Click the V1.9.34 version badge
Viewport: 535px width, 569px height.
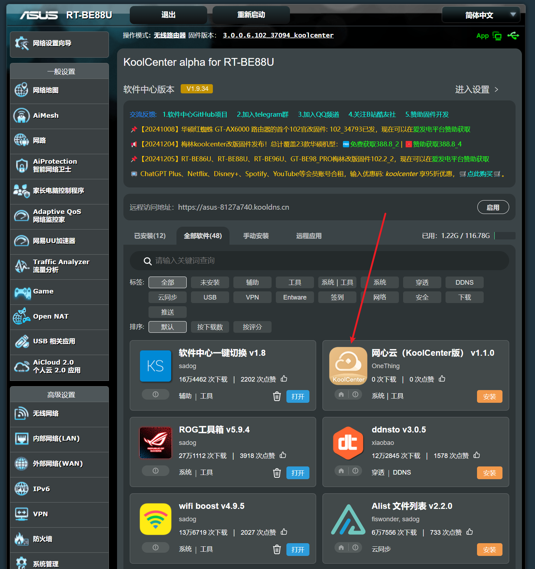coord(197,89)
